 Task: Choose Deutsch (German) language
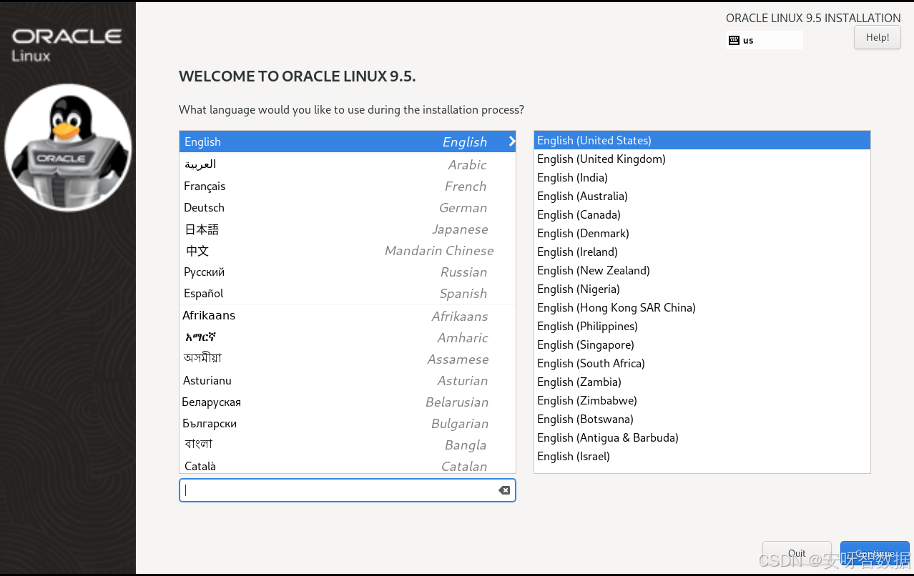coord(347,207)
